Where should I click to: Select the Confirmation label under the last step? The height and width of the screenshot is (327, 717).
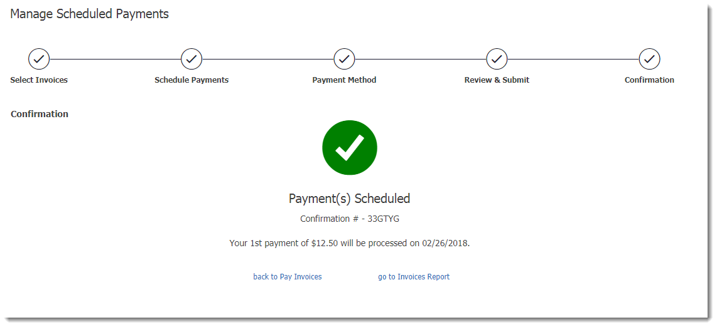(x=649, y=80)
